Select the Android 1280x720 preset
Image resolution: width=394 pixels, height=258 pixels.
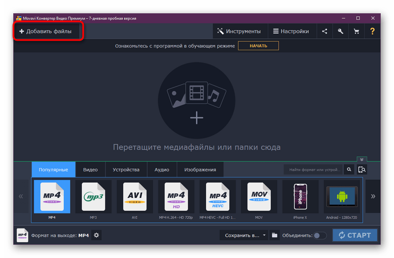(x=342, y=200)
